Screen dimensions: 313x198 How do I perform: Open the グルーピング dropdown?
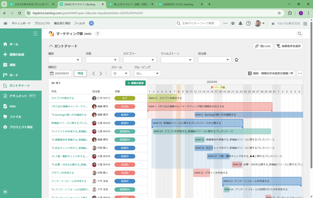pos(147,73)
